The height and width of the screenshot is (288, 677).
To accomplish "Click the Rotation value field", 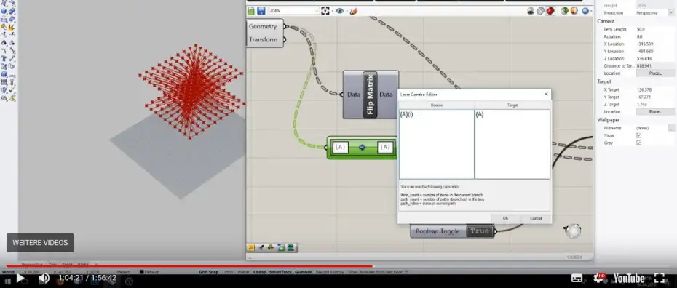I will coord(654,36).
